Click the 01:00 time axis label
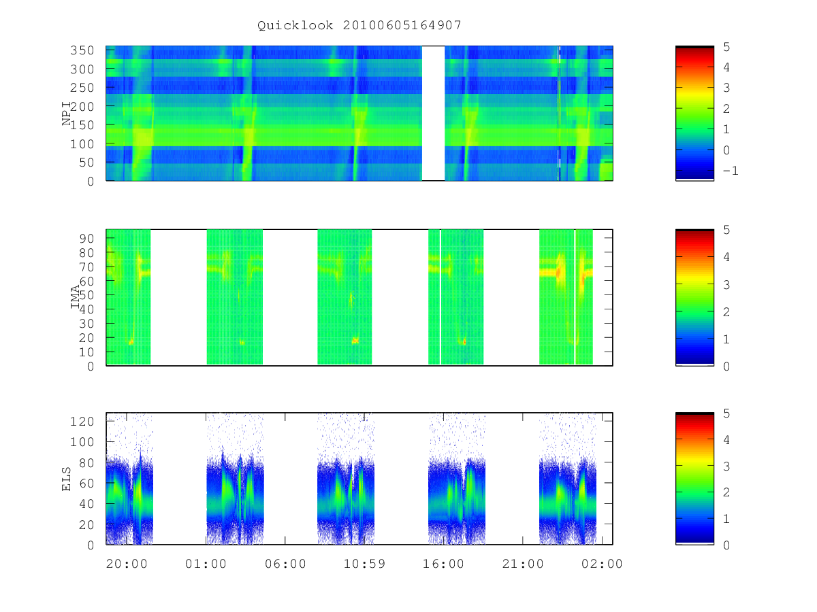This screenshot has width=817, height=612. point(206,564)
